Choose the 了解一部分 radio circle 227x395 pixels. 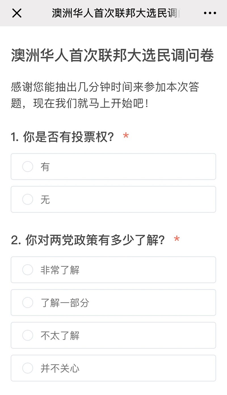tap(28, 303)
